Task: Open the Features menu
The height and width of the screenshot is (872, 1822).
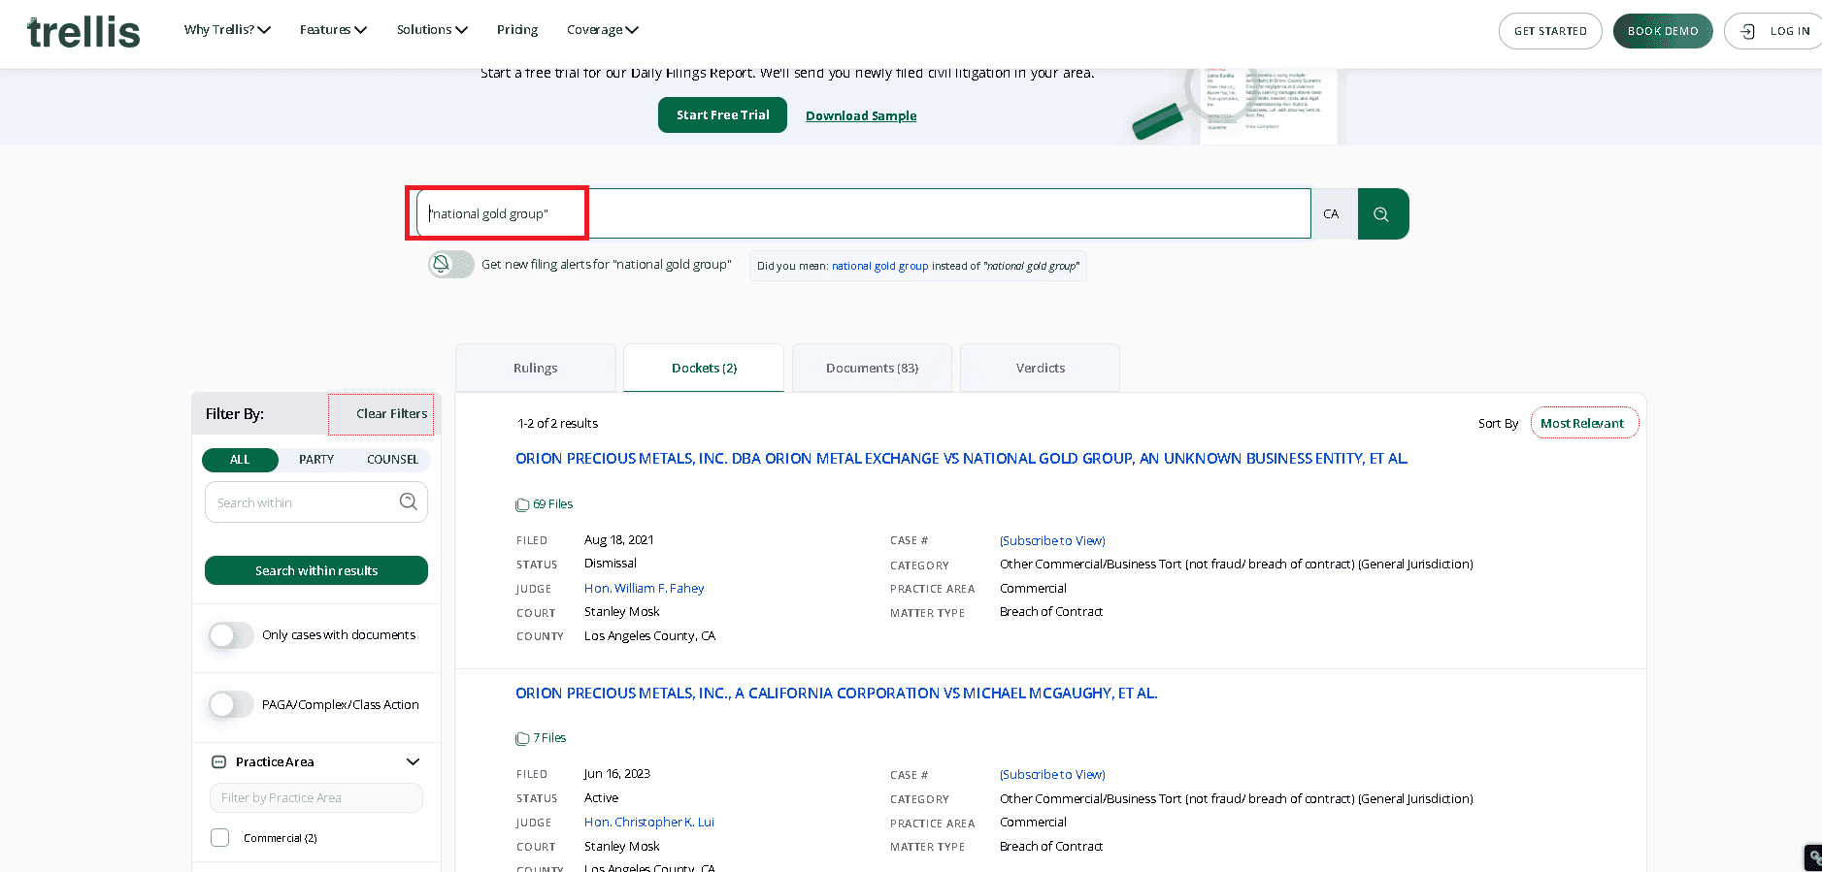Action: [x=333, y=30]
